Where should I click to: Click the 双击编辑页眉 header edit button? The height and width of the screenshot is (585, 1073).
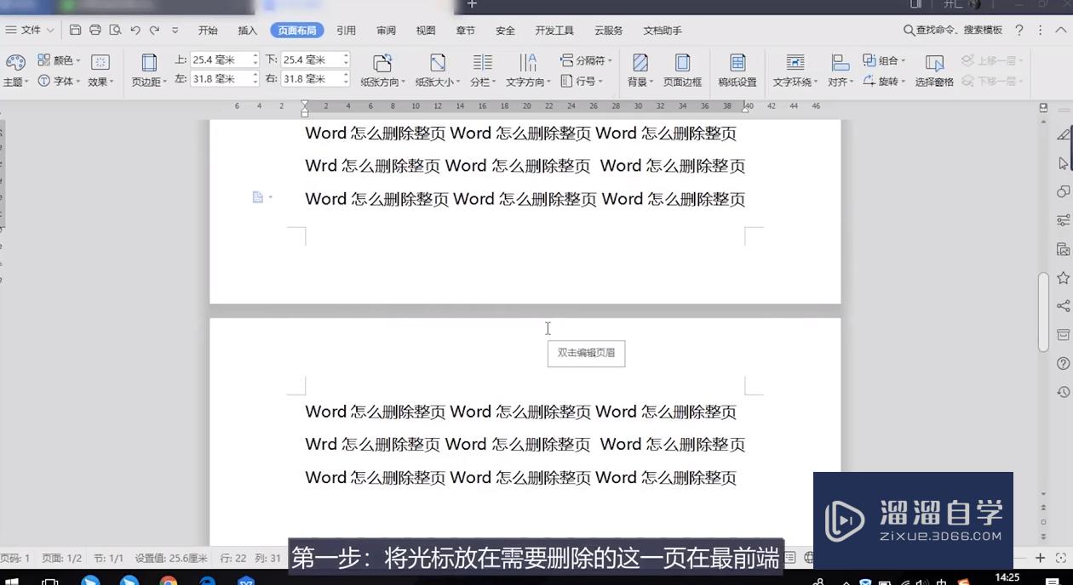[x=586, y=353]
